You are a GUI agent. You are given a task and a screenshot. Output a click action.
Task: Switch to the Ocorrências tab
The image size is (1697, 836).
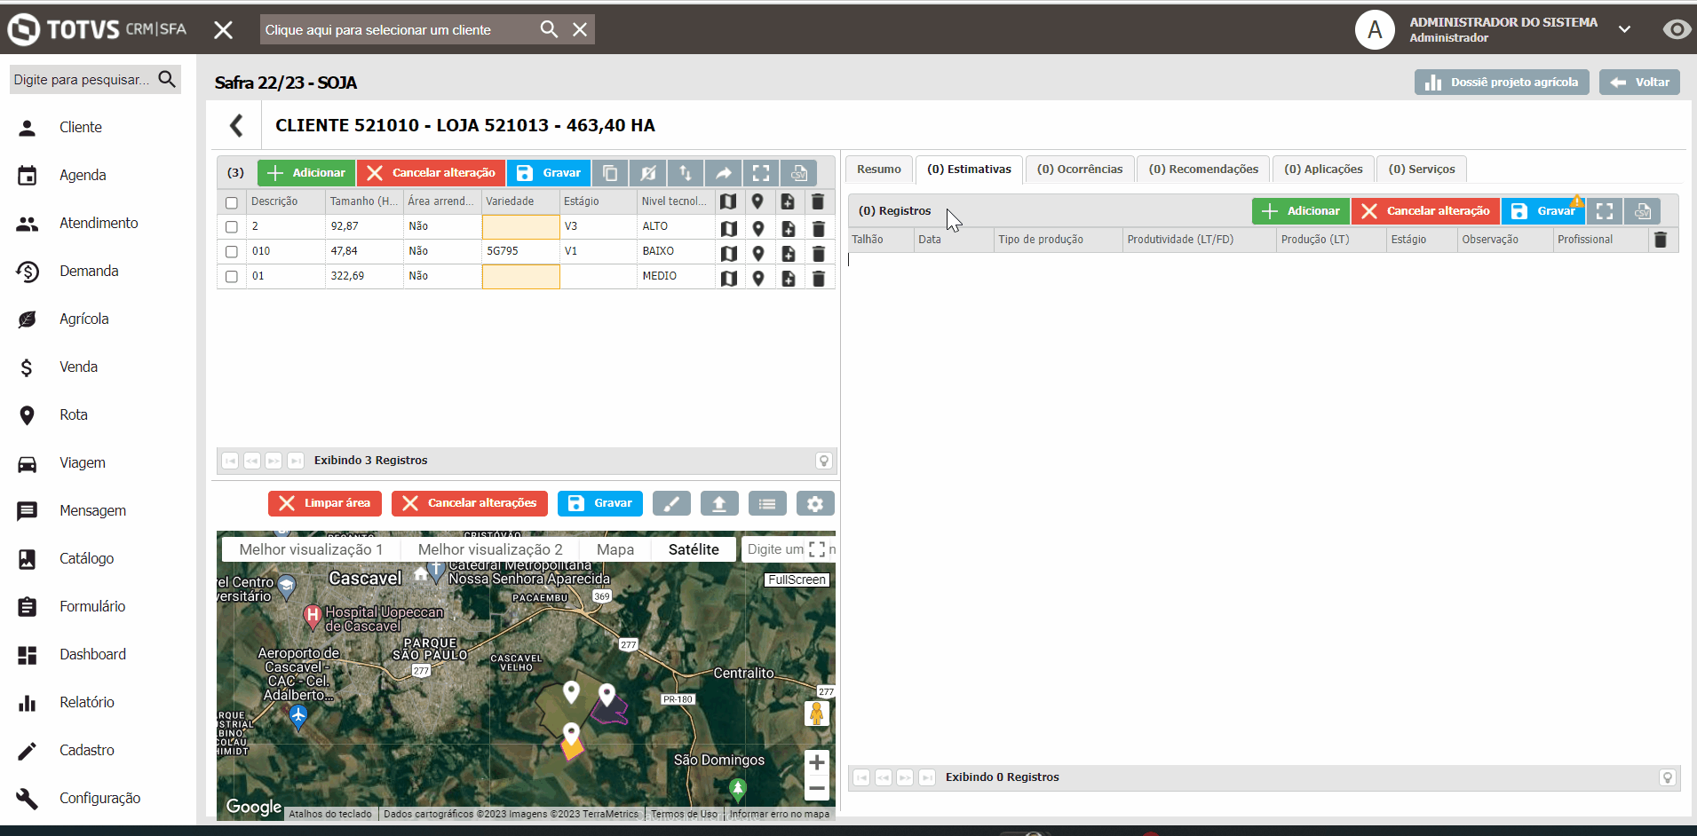(x=1080, y=170)
